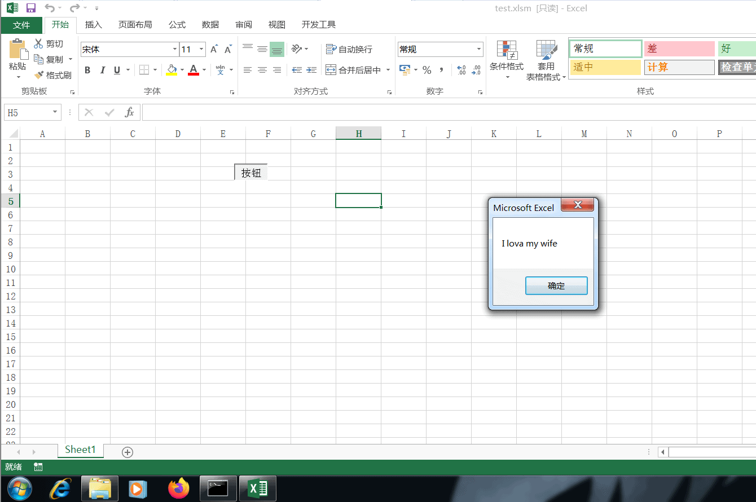Click the Save icon in quick access toolbar
The image size is (756, 502).
(31, 8)
